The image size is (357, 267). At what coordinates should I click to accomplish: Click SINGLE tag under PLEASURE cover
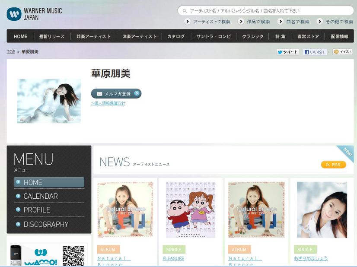(174, 249)
